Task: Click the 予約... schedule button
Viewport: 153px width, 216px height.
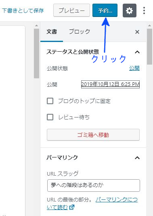Action: (105, 10)
